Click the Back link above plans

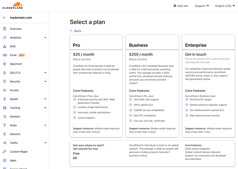pyautogui.click(x=76, y=31)
